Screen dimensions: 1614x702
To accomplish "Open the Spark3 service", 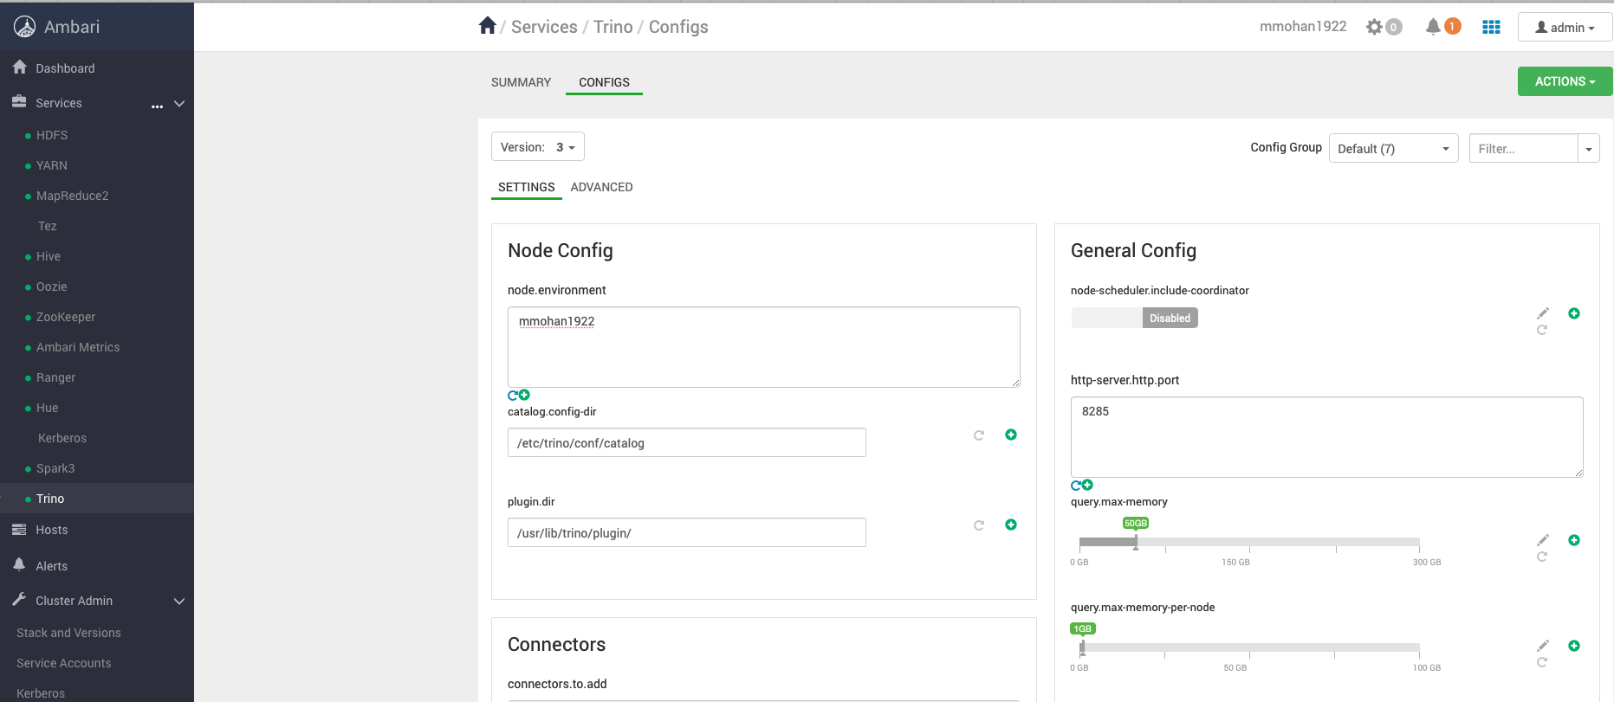I will 55,468.
